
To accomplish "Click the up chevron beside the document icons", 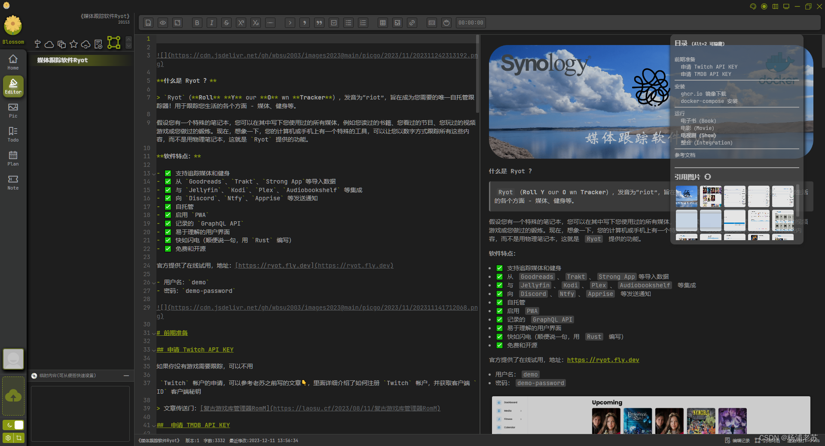I will pyautogui.click(x=128, y=39).
